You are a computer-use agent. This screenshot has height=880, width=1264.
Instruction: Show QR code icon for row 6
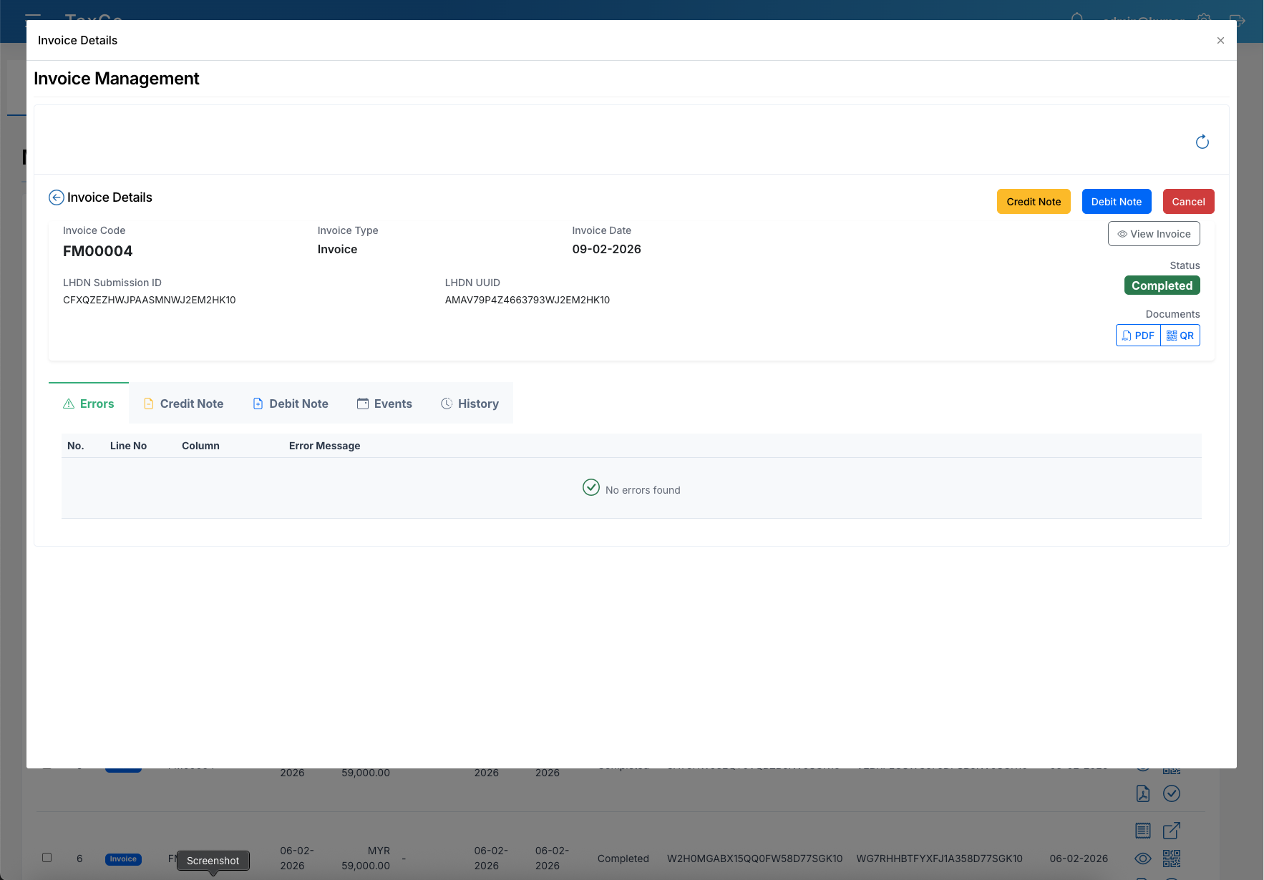(x=1172, y=859)
